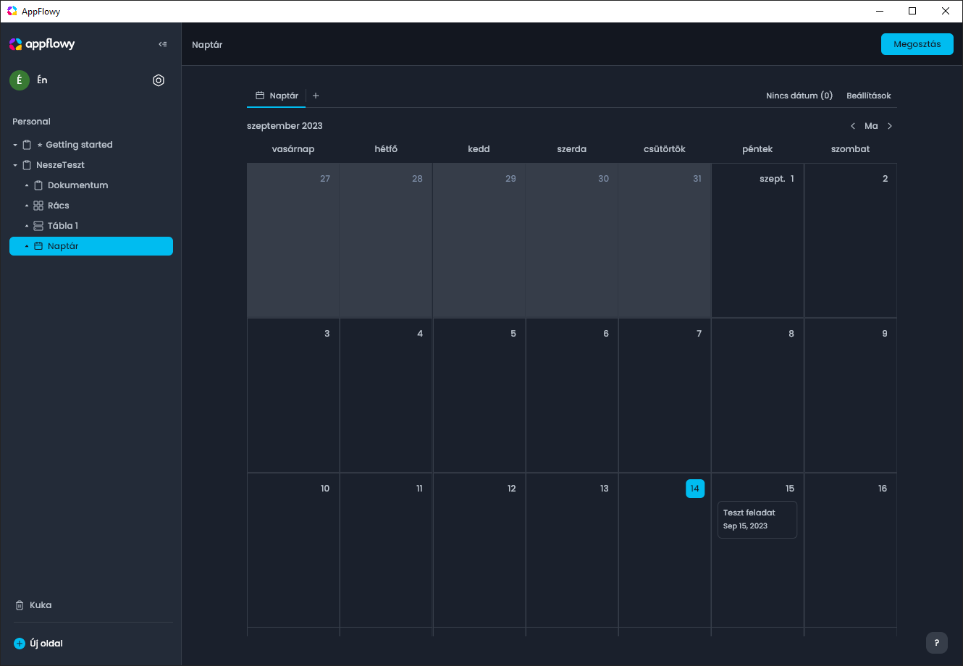The height and width of the screenshot is (666, 963).
Task: Click the AppFlowy logo in the sidebar
Action: [x=42, y=44]
